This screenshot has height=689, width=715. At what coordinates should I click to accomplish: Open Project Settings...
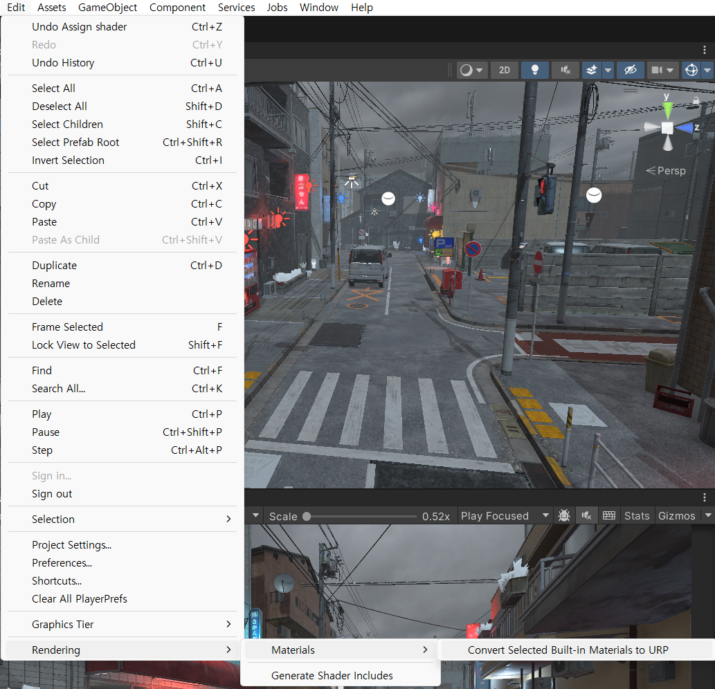pyautogui.click(x=123, y=545)
